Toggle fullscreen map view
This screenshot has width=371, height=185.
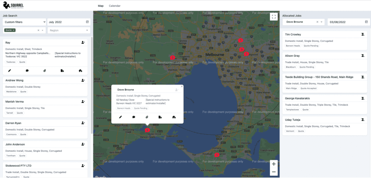point(274,17)
